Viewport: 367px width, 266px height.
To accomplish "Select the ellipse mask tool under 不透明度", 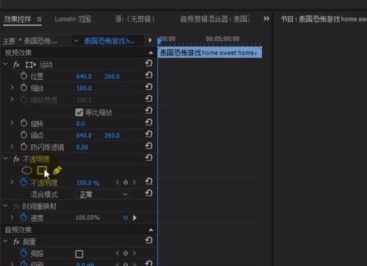I will click(27, 170).
